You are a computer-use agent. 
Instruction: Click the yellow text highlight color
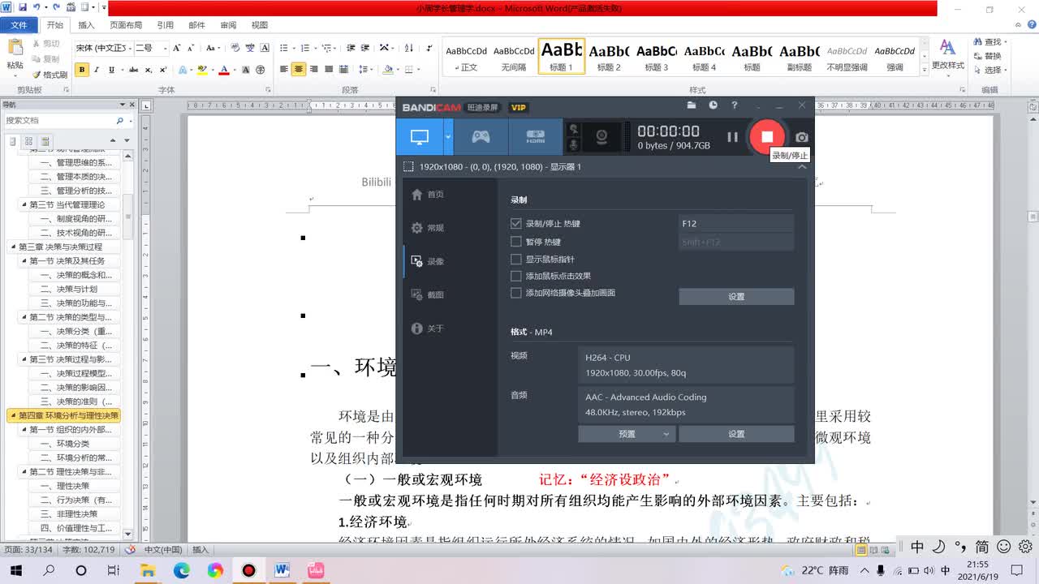pyautogui.click(x=203, y=70)
